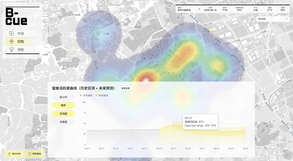Viewport: 293px width, 161px height.
Task: Toggle the 热力分布 heatmap layer button
Action: [14, 154]
